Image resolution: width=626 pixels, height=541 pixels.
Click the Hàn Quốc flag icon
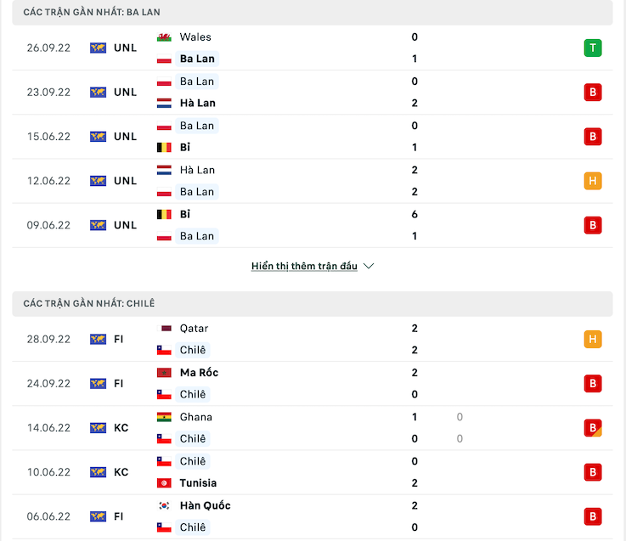click(x=165, y=505)
